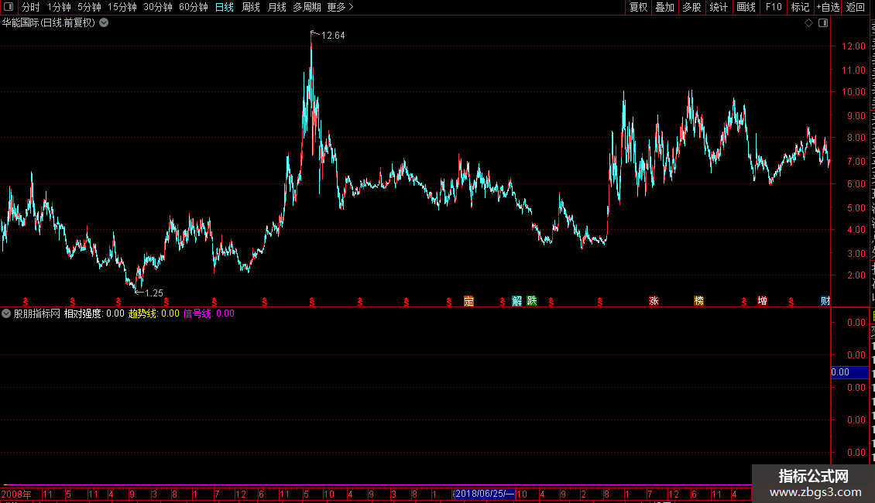Click the orange 定 event marker
The height and width of the screenshot is (503, 875).
click(468, 301)
